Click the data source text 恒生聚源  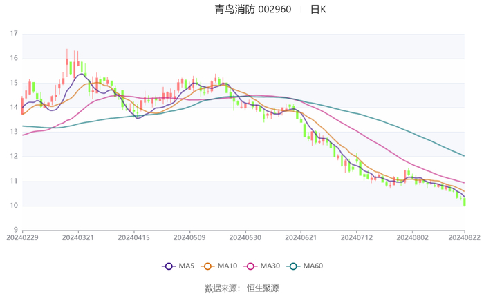(x=263, y=288)
